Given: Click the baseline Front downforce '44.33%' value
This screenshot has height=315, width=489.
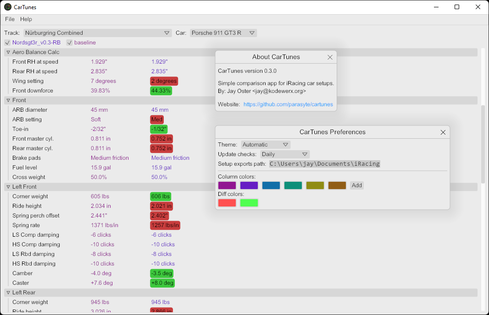Looking at the screenshot, I should [x=161, y=91].
